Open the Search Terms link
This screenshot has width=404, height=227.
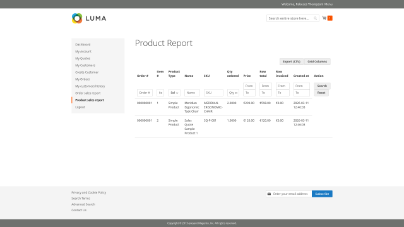click(x=81, y=199)
